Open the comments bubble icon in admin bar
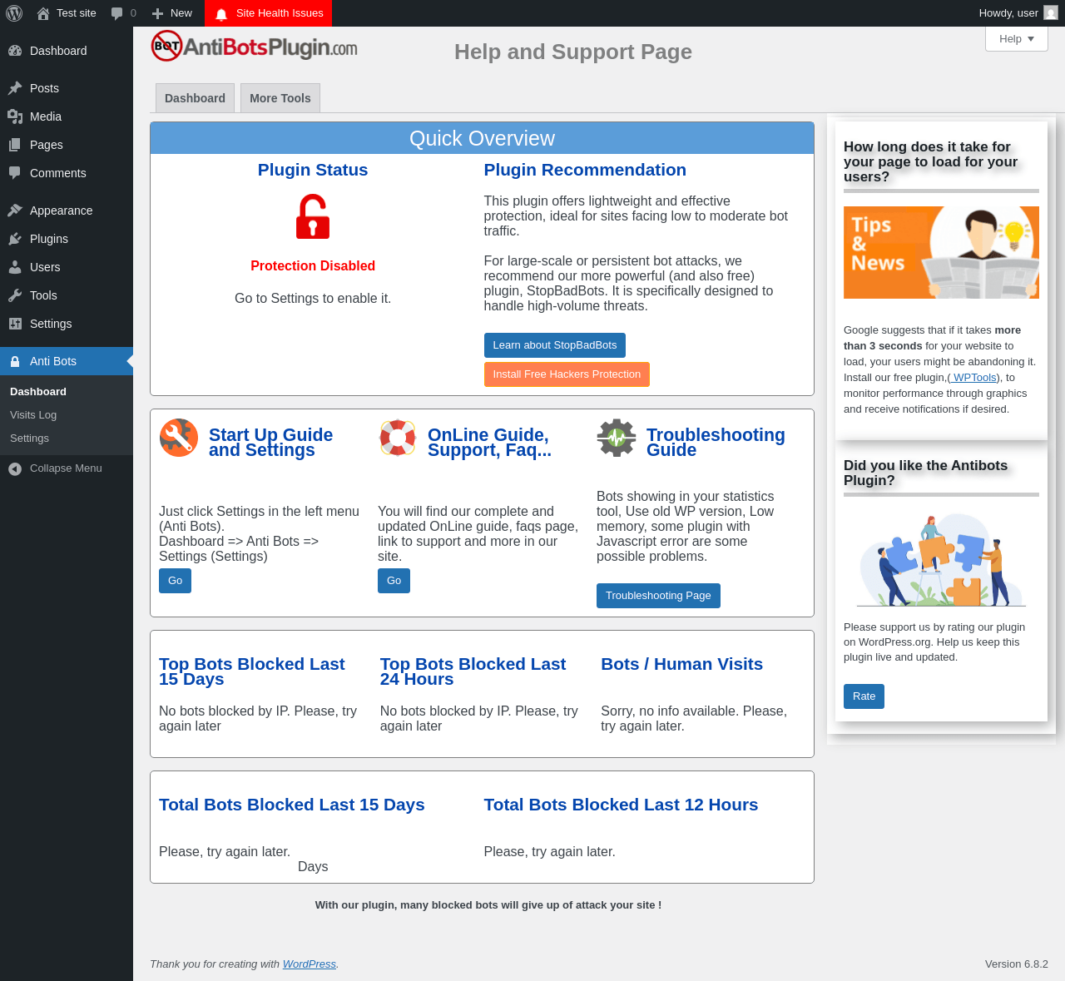 tap(117, 13)
